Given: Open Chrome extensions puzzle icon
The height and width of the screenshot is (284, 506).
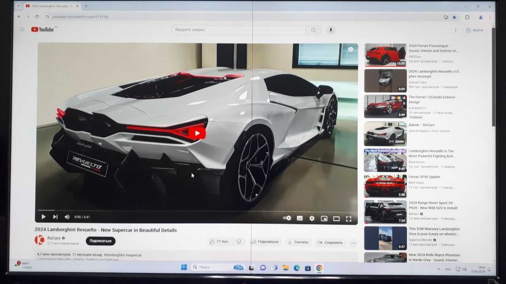Looking at the screenshot, I should [x=467, y=17].
